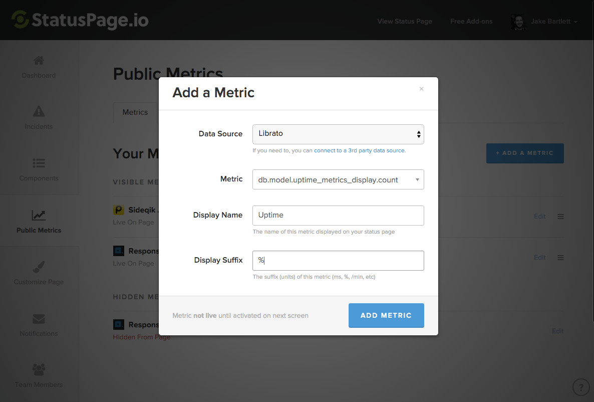The image size is (594, 402).
Task: Open Notifications envelope icon
Action: coord(39,319)
